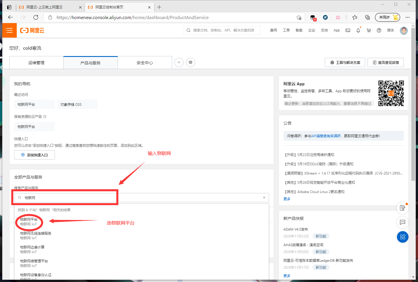
Task: Open the blue floating apps grid button
Action: 403,237
